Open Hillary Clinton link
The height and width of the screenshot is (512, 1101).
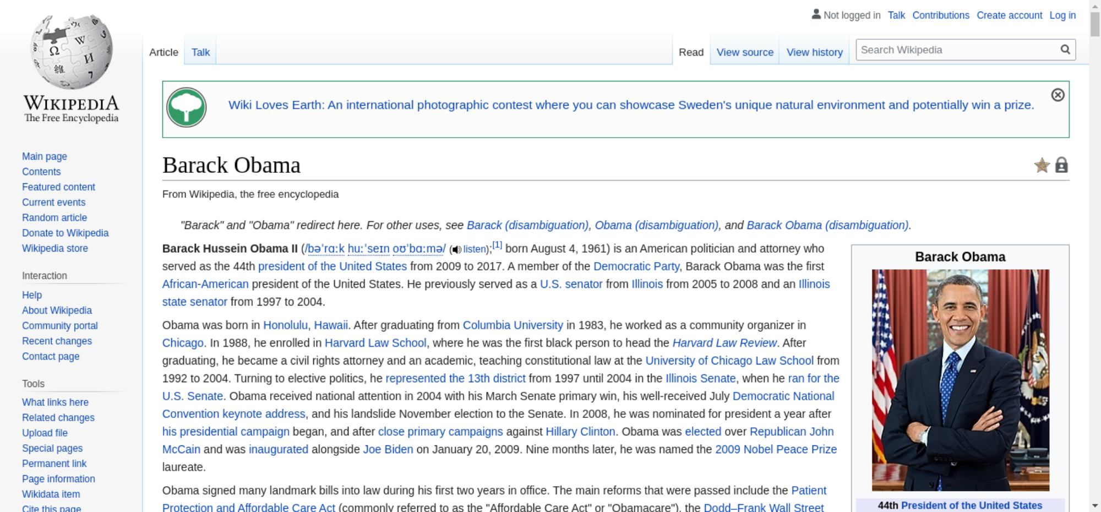pyautogui.click(x=580, y=432)
